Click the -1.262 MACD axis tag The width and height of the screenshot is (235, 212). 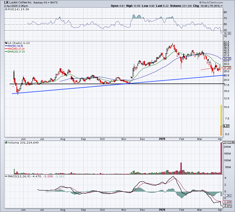click(x=227, y=196)
